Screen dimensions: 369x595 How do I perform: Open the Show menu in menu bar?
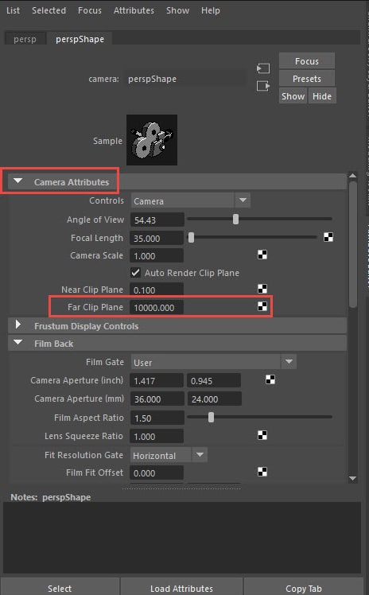[178, 10]
